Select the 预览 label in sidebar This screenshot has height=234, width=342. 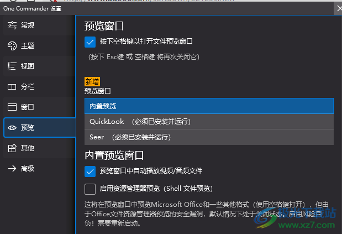[x=28, y=128]
